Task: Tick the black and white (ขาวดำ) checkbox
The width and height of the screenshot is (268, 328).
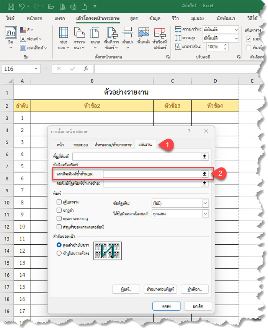Action: pos(59,210)
